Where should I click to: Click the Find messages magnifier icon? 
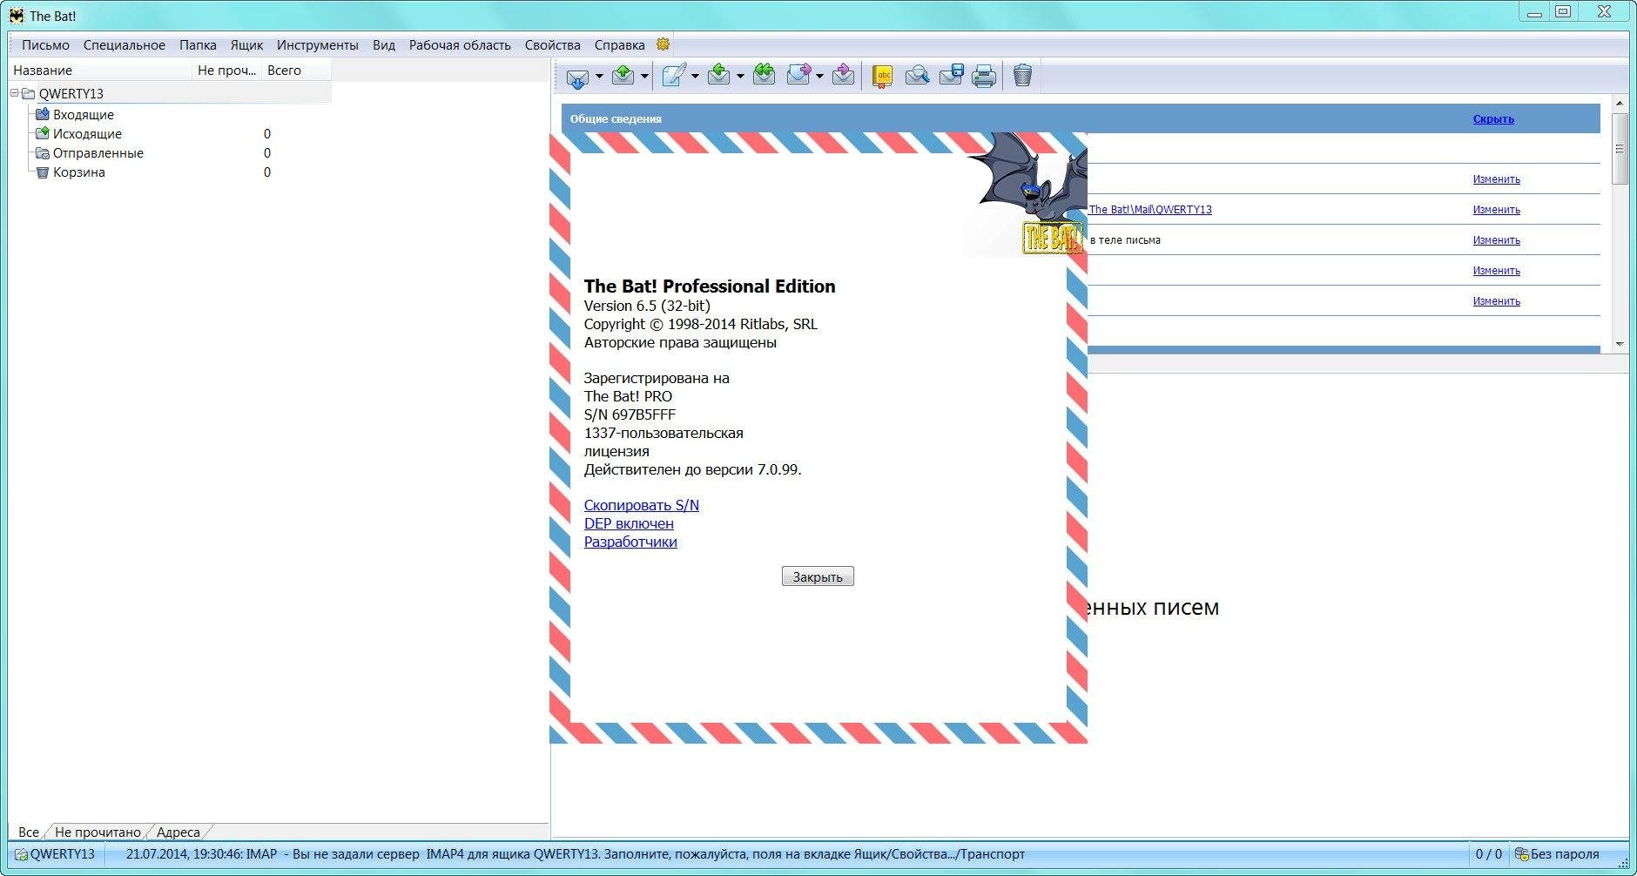pyautogui.click(x=917, y=77)
